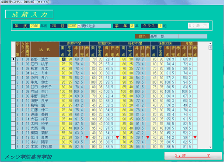
Task: Click the 素点 cell for 板倉 良太 in 前期中間
Action: [63, 68]
